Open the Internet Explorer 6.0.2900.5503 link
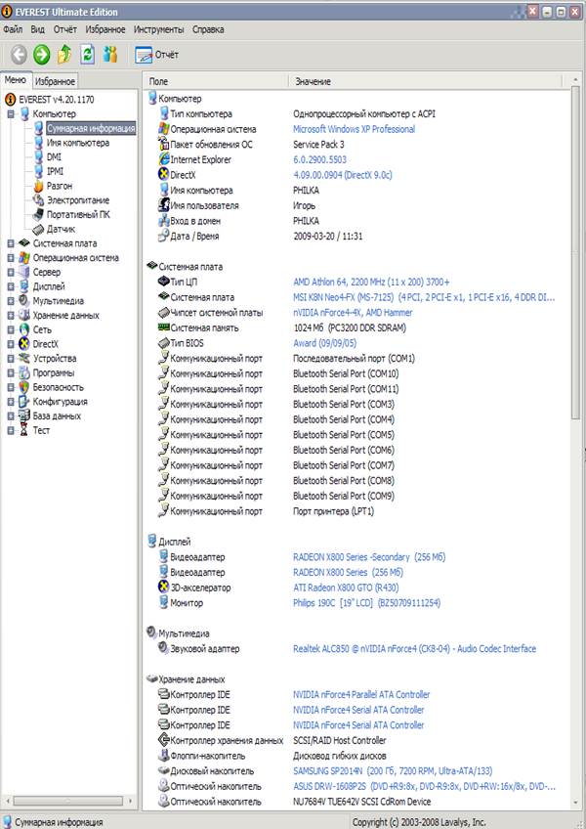The image size is (586, 829). 319,159
